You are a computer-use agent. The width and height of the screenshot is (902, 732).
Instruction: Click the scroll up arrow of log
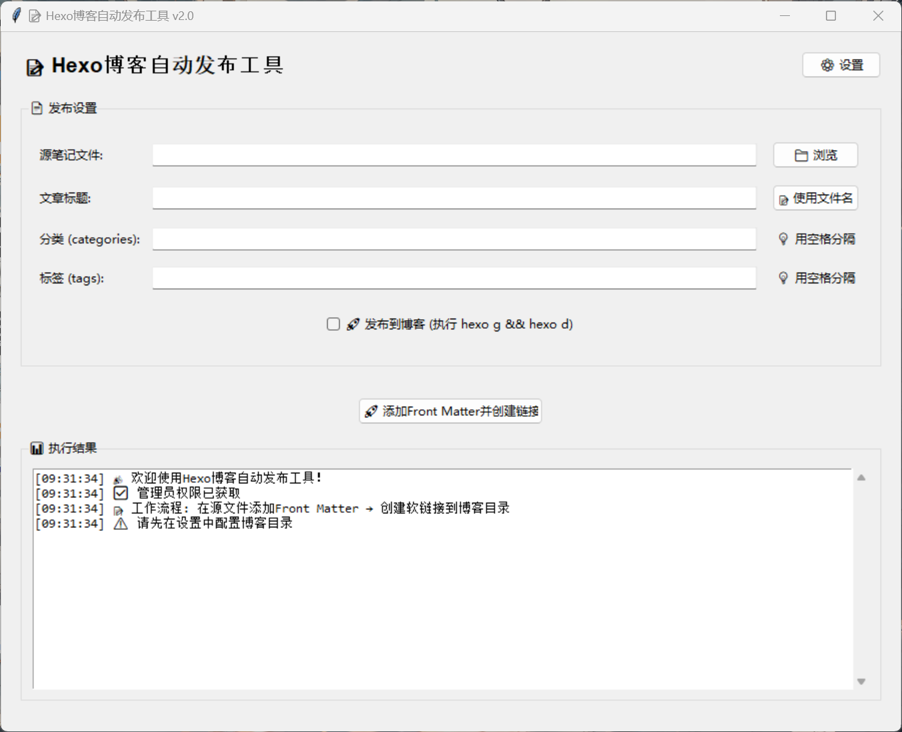pos(861,477)
